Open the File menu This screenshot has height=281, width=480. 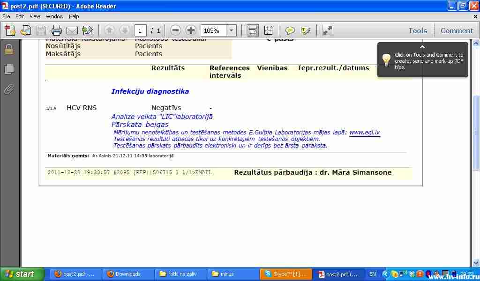pyautogui.click(x=6, y=16)
